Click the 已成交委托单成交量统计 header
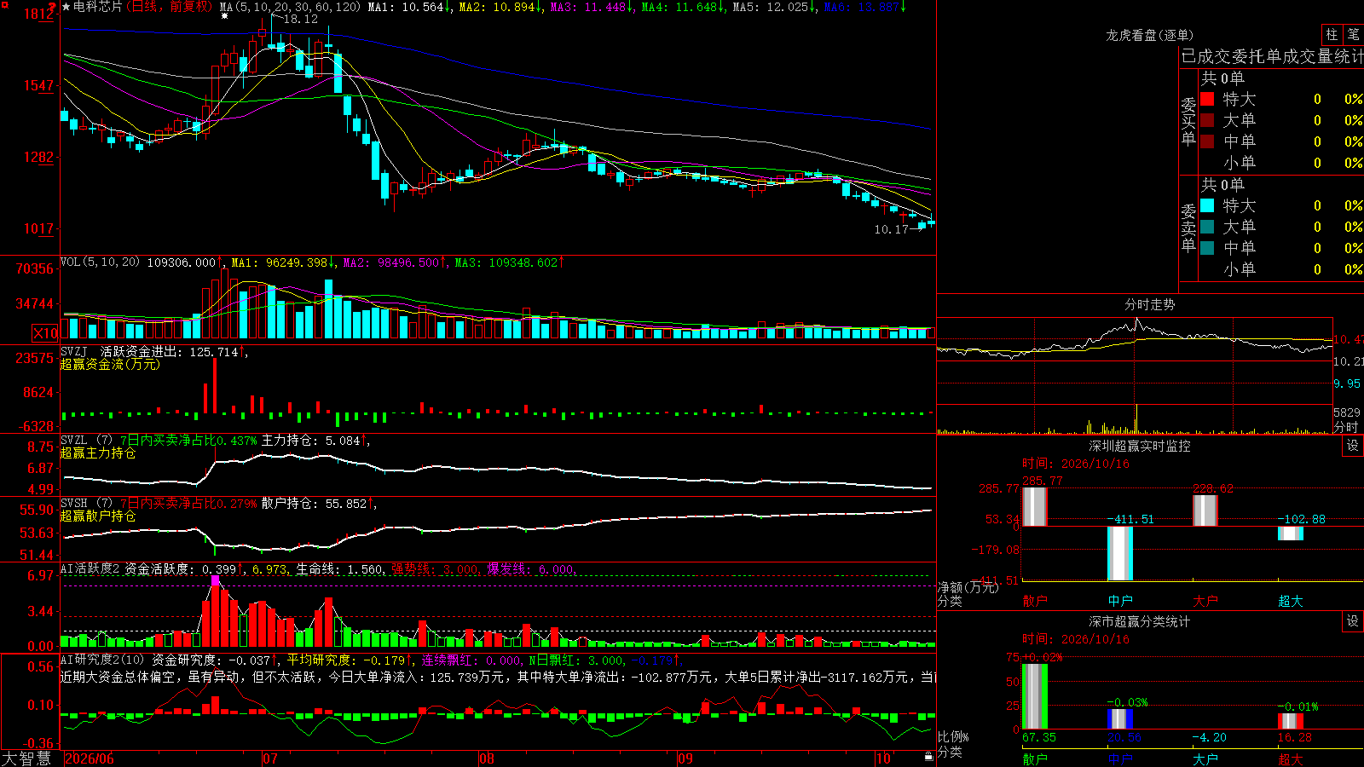The image size is (1364, 767). [x=1272, y=57]
